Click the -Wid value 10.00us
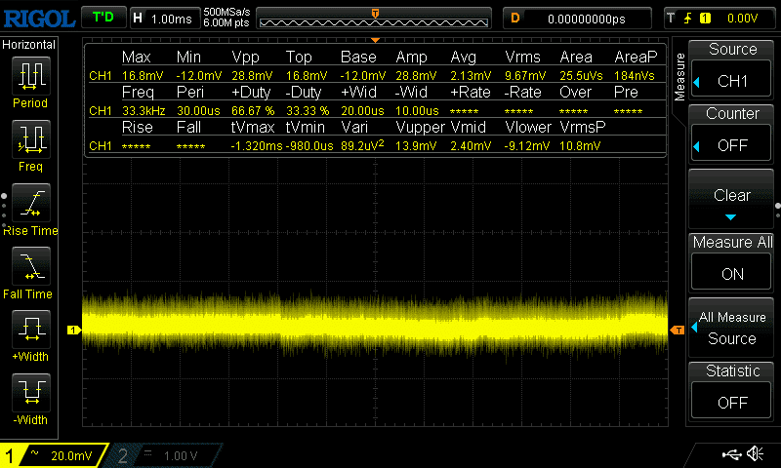The width and height of the screenshot is (781, 468). 418,110
